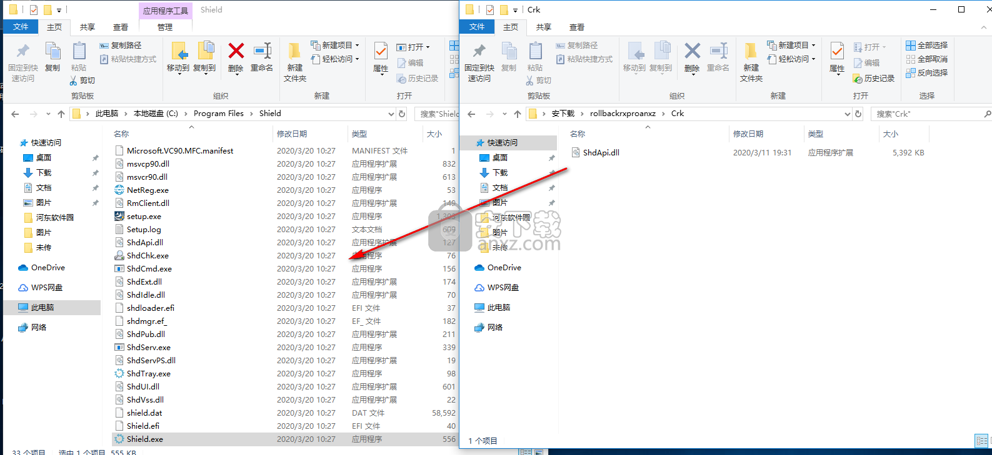The image size is (992, 455).
Task: Refresh the Shield folder address bar
Action: click(x=402, y=114)
